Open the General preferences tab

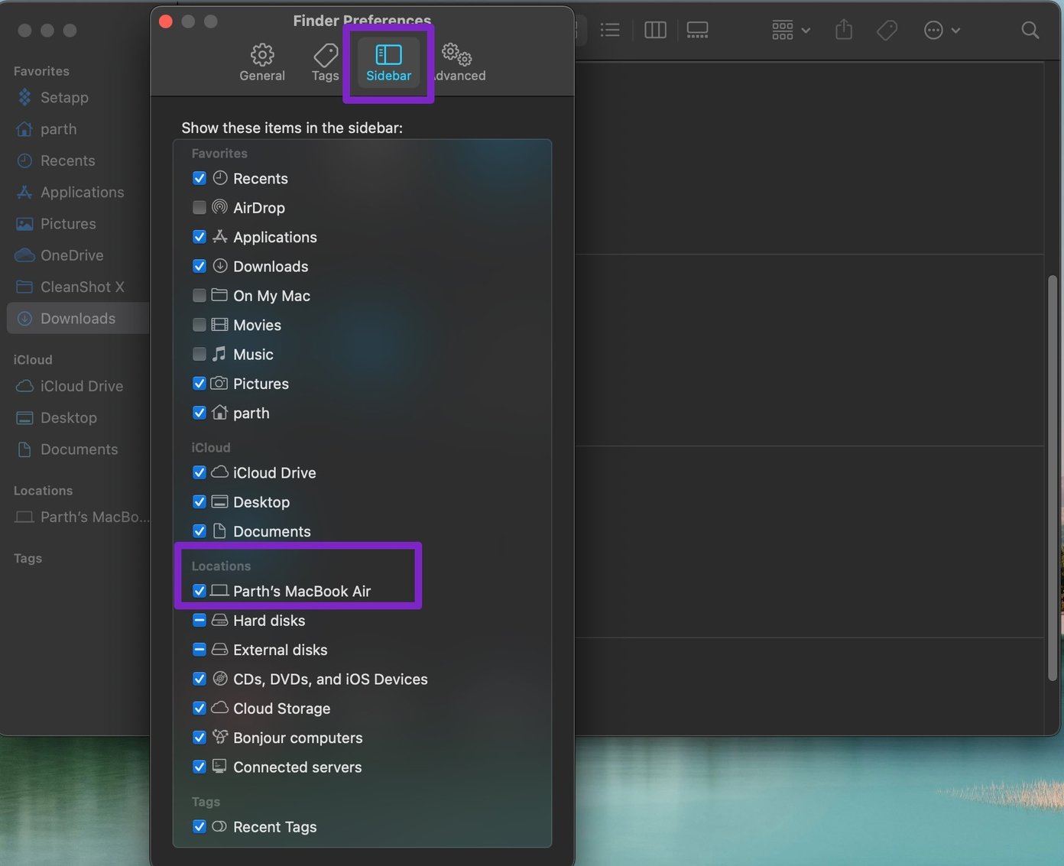(262, 63)
